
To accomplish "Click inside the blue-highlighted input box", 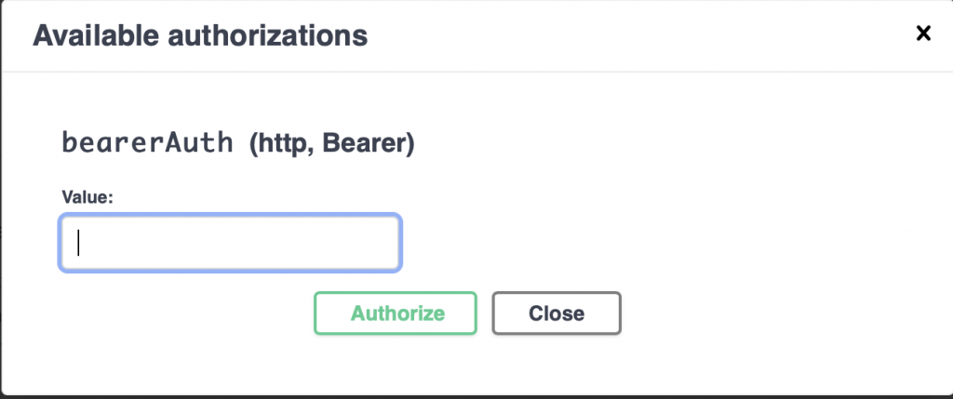I will tap(231, 243).
